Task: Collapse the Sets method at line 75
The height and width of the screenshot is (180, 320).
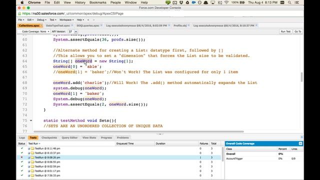Action: (x=31, y=120)
